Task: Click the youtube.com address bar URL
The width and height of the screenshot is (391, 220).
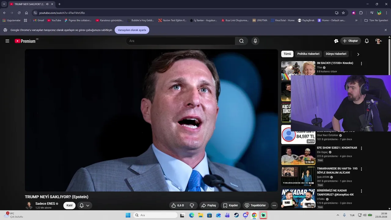Action: click(62, 13)
